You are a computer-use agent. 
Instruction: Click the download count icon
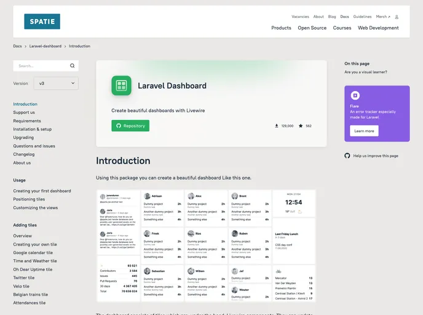click(277, 126)
